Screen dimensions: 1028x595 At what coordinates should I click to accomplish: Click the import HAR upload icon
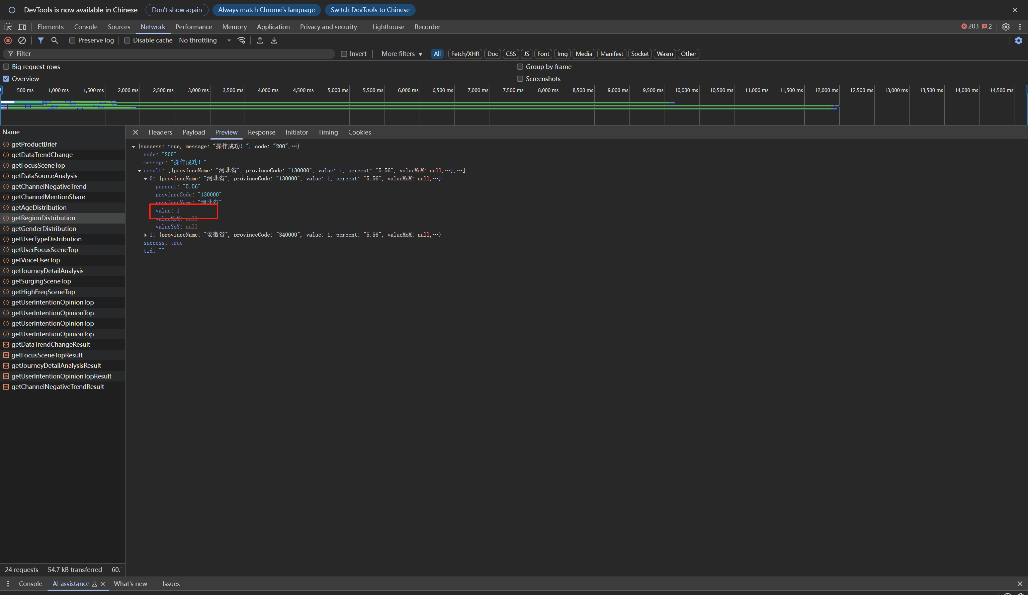coord(260,40)
